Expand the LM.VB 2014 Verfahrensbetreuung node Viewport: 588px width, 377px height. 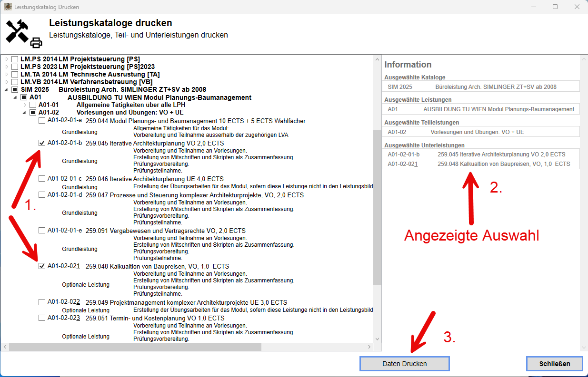click(6, 82)
